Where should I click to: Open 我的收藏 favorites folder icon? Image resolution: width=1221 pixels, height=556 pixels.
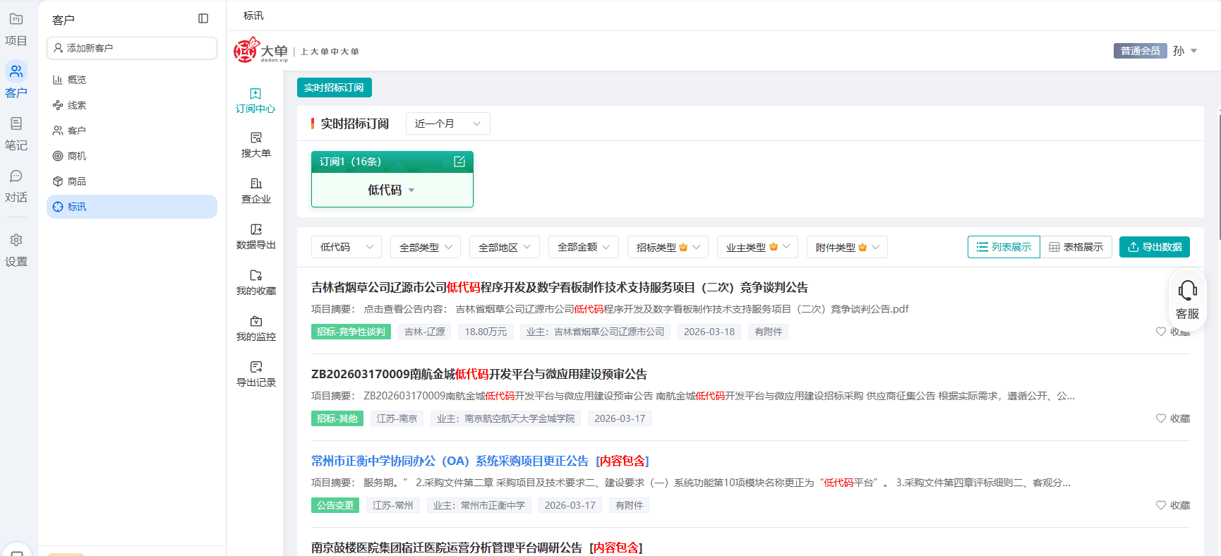(255, 276)
